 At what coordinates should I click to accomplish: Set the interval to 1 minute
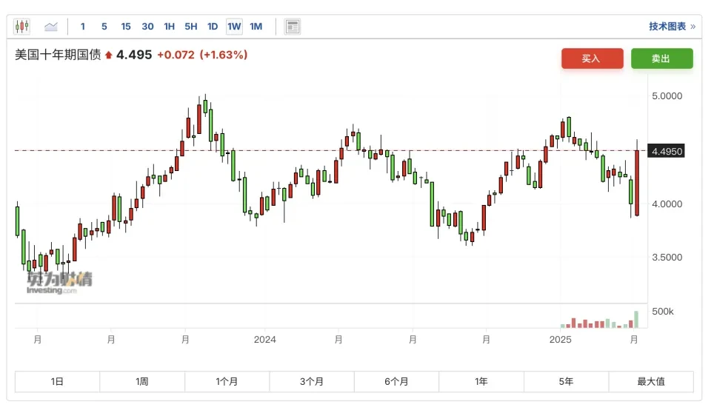coord(83,27)
